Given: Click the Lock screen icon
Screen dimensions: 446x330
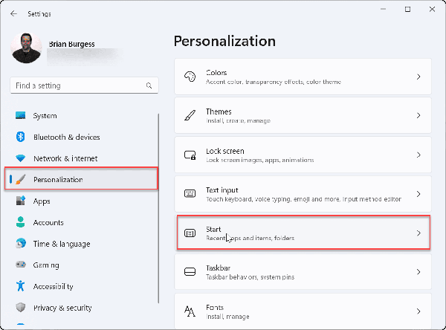Looking at the screenshot, I should (x=190, y=155).
